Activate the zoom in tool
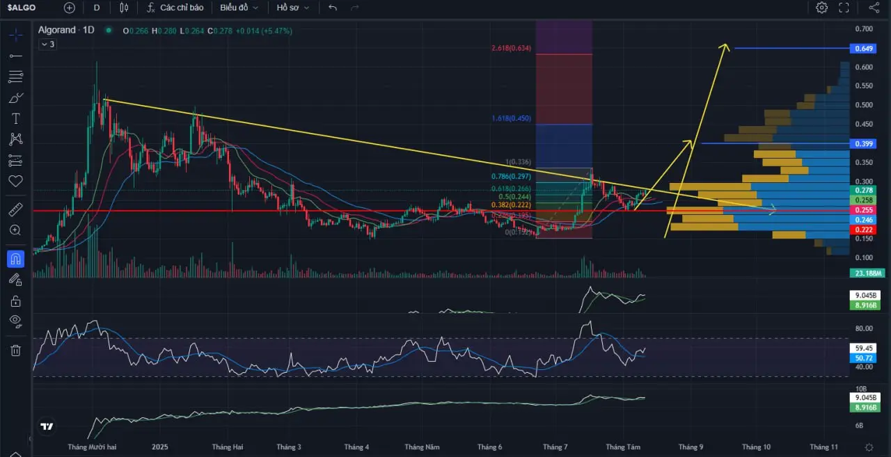 [15, 230]
